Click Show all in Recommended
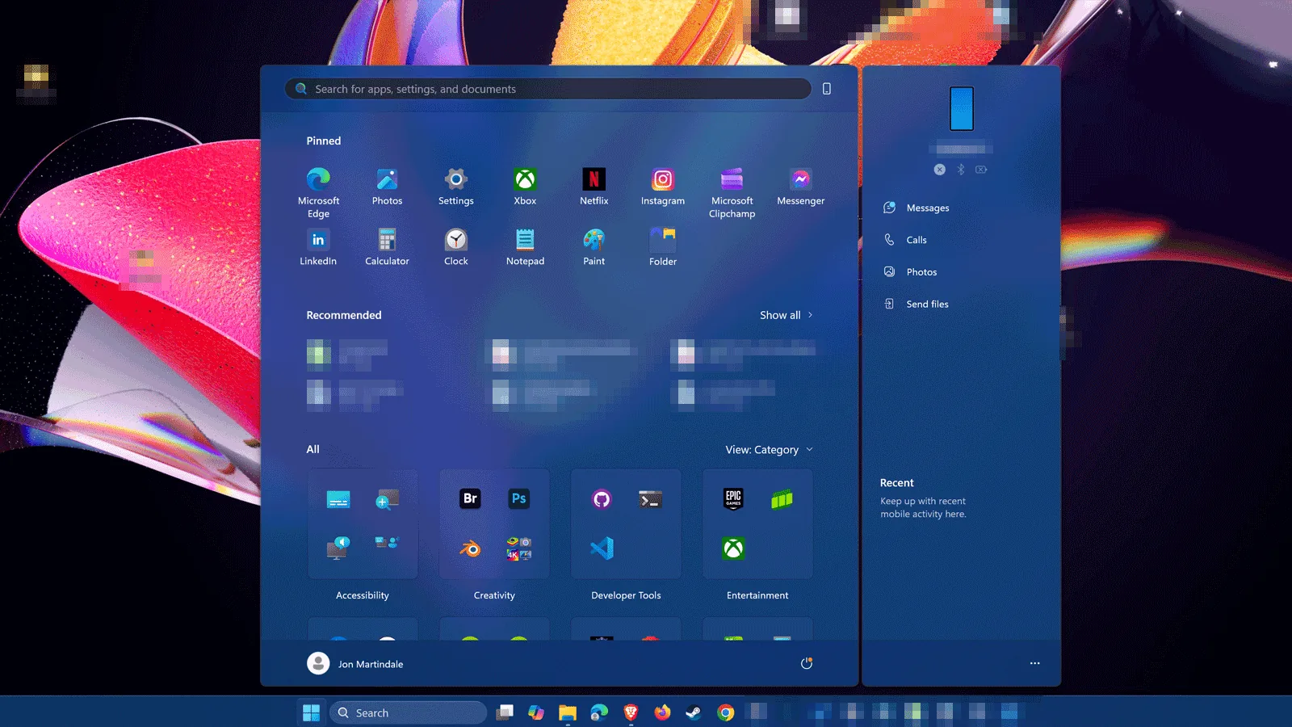The height and width of the screenshot is (727, 1292). (x=786, y=315)
